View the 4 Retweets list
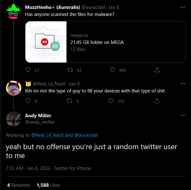191x190 pixels. coord(18,185)
